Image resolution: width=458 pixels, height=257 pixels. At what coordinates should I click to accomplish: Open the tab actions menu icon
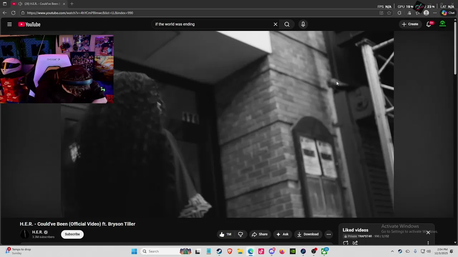(x=5, y=4)
